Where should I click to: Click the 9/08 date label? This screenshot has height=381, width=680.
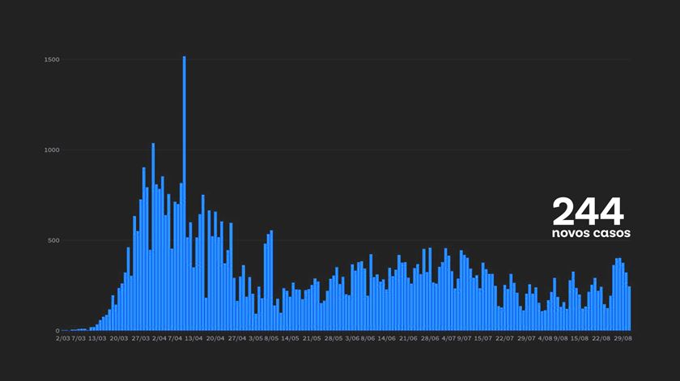(560, 338)
